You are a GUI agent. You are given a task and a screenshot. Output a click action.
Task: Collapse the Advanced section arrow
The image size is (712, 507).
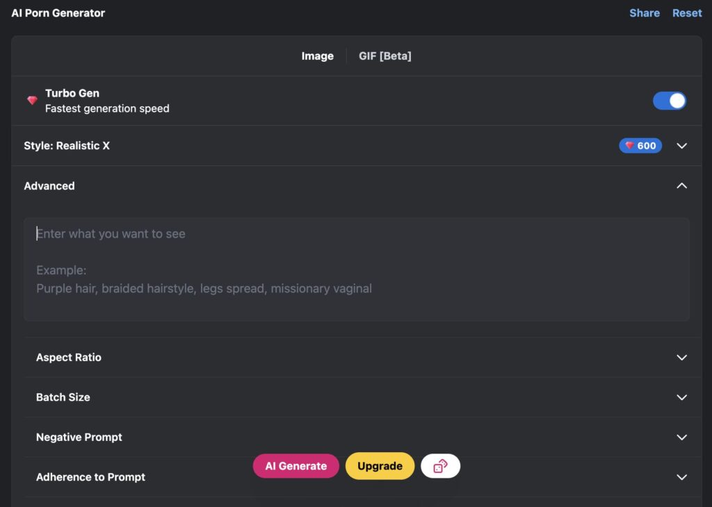(x=681, y=185)
